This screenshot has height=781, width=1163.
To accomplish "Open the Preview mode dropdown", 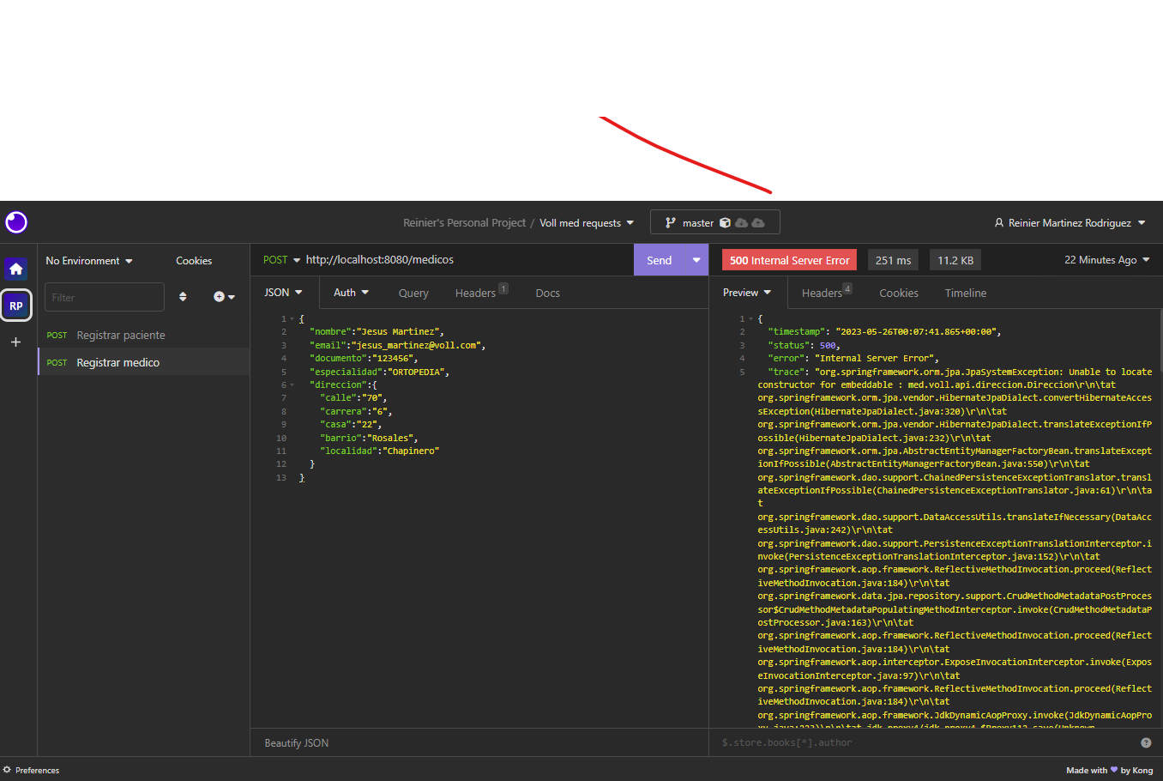I will [747, 293].
